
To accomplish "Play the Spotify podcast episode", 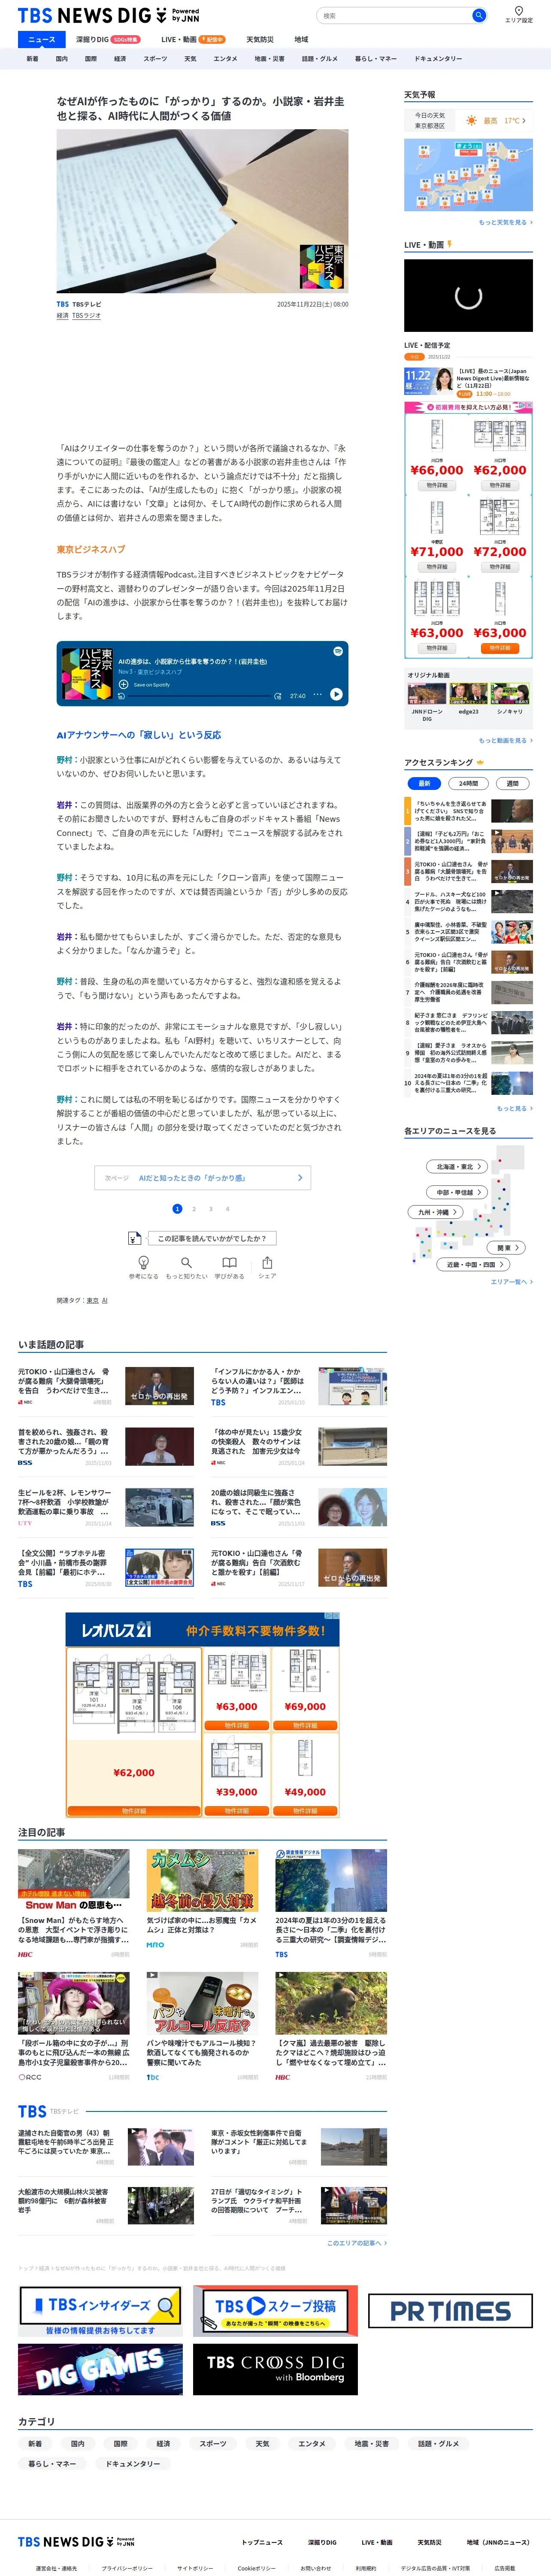I will (336, 694).
